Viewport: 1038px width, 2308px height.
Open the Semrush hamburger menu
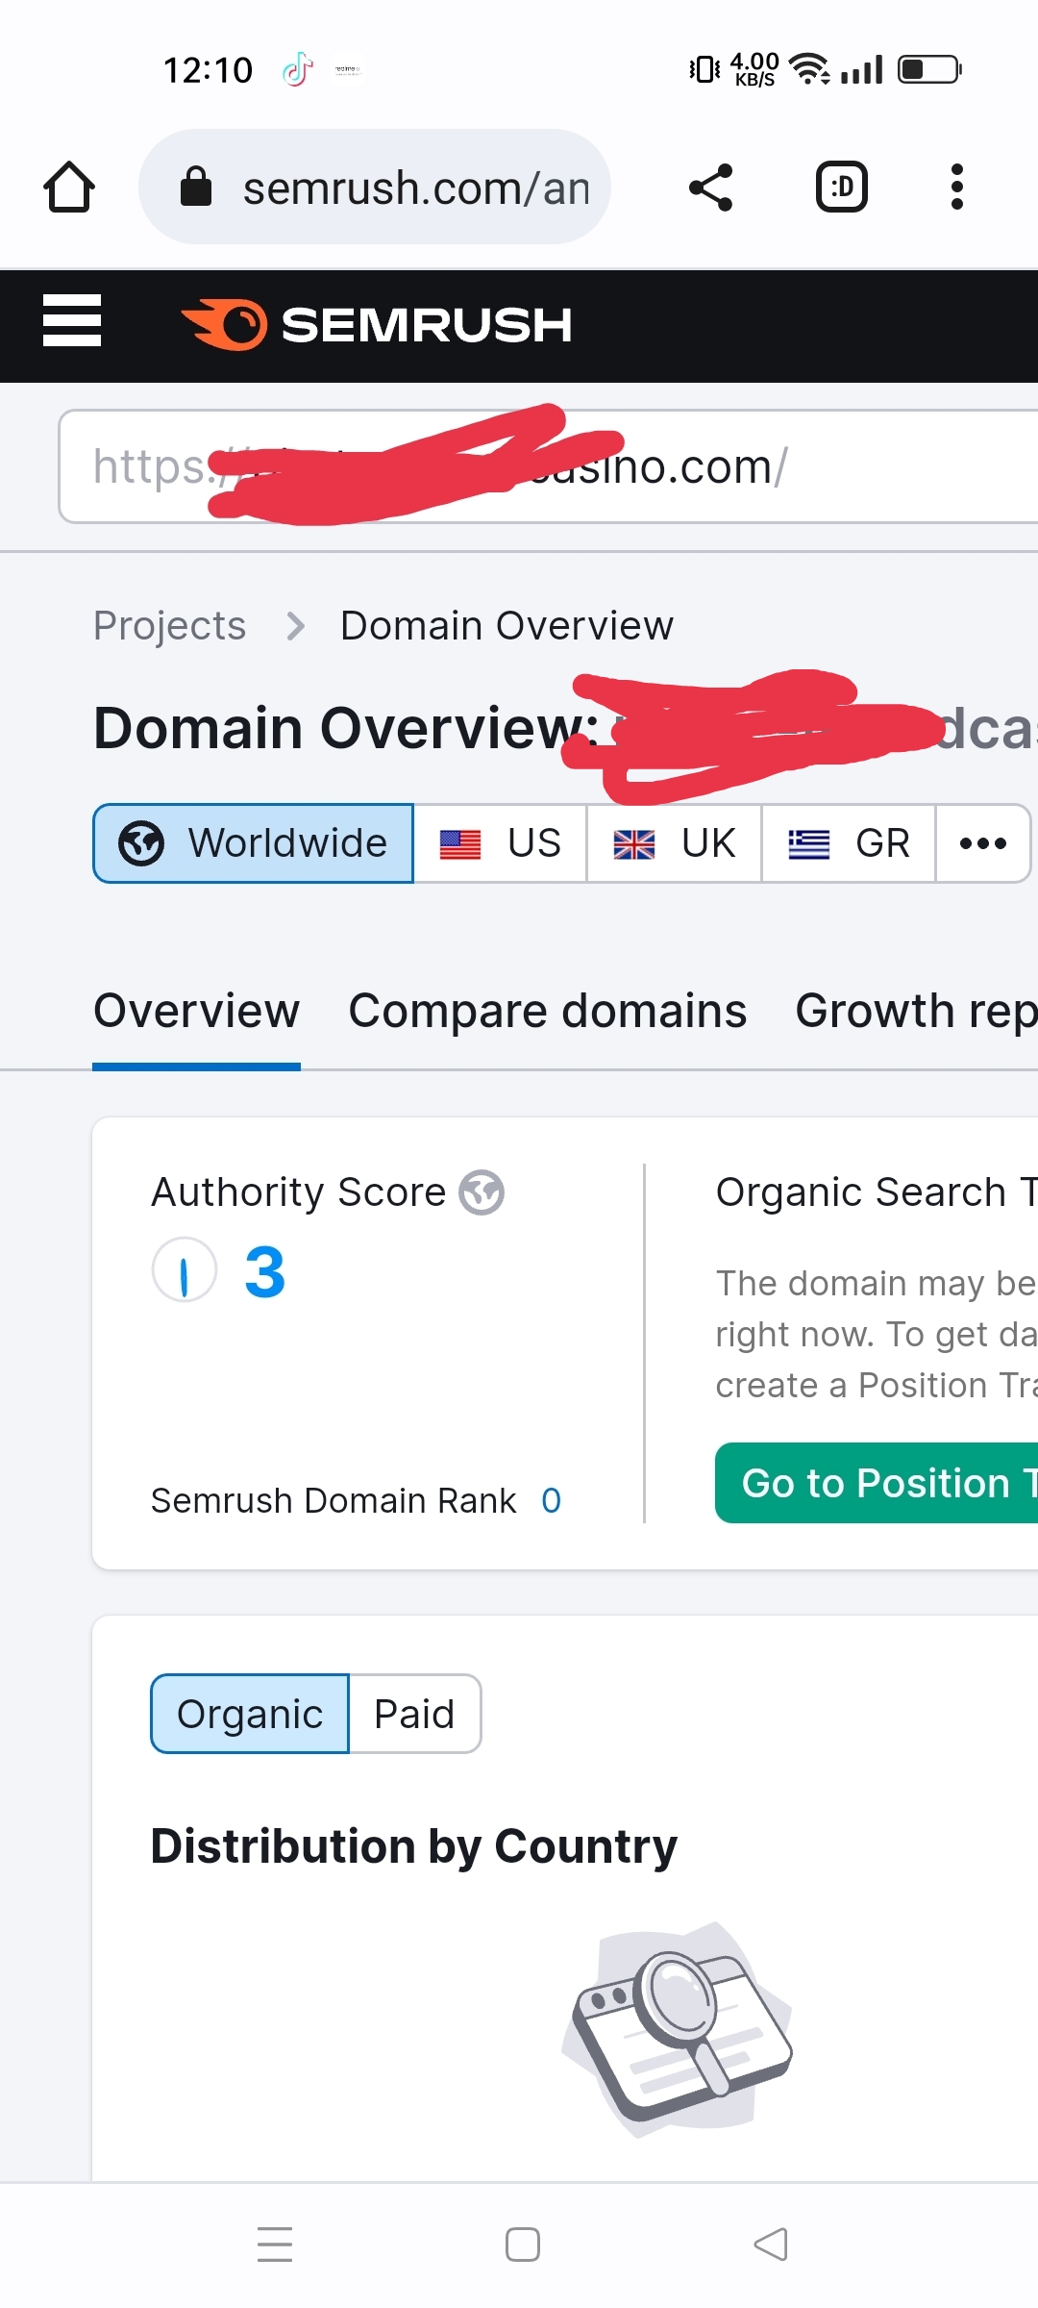(x=72, y=320)
